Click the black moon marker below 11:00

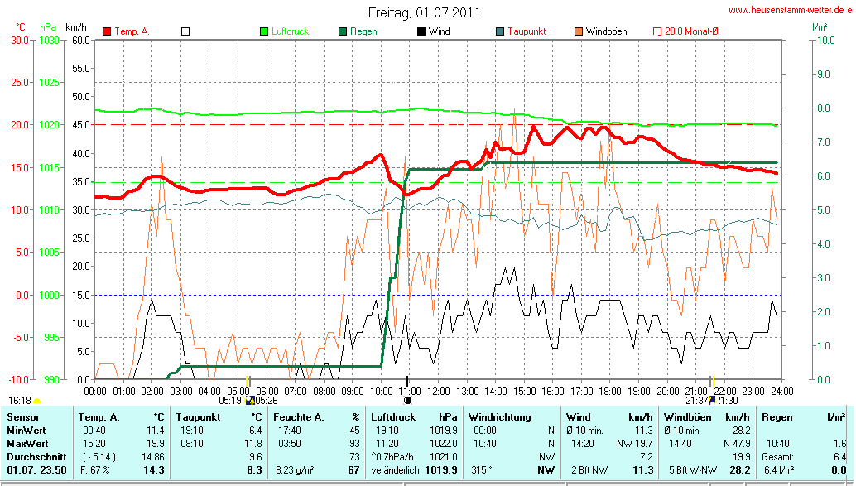pyautogui.click(x=406, y=399)
